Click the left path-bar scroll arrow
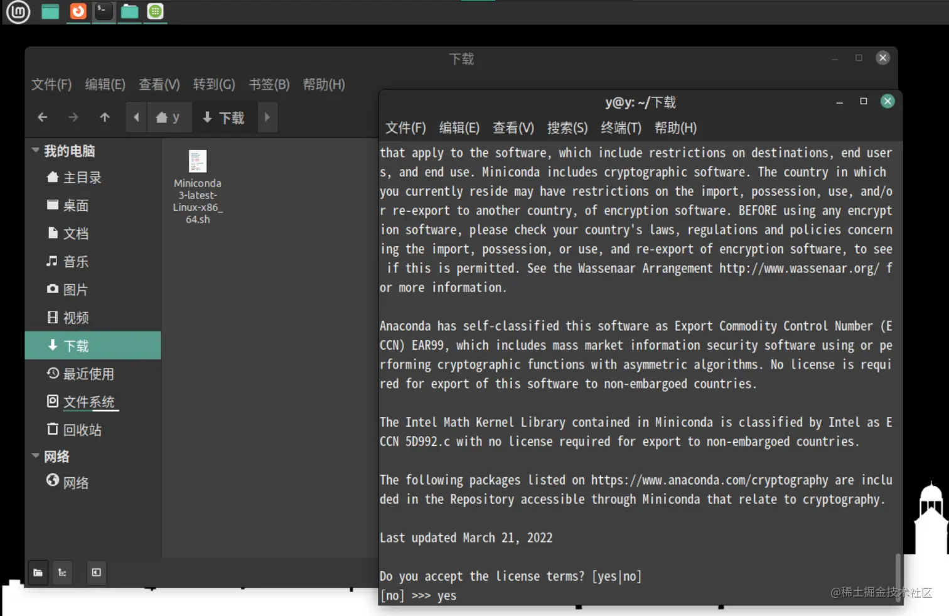The image size is (949, 616). coord(136,117)
